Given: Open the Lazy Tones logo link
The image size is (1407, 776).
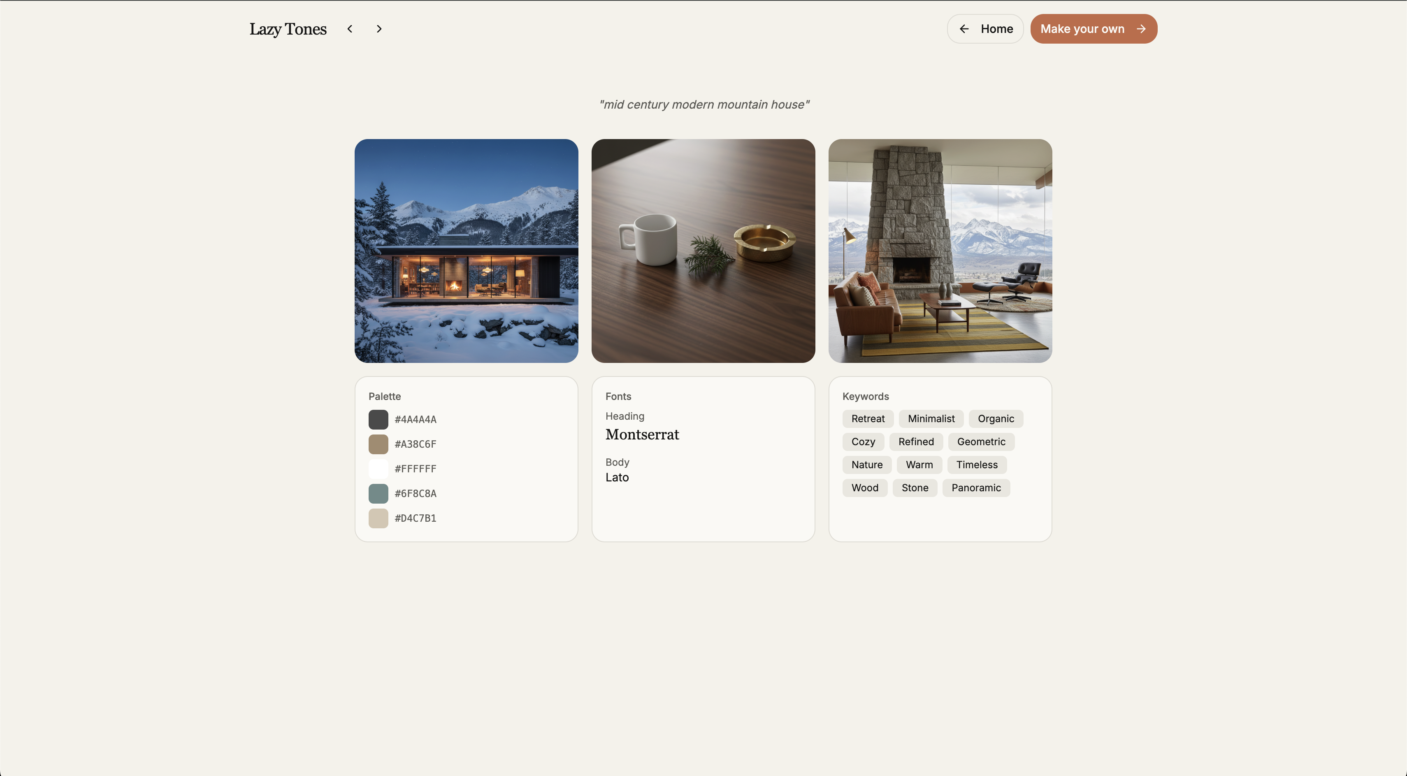Looking at the screenshot, I should [288, 29].
